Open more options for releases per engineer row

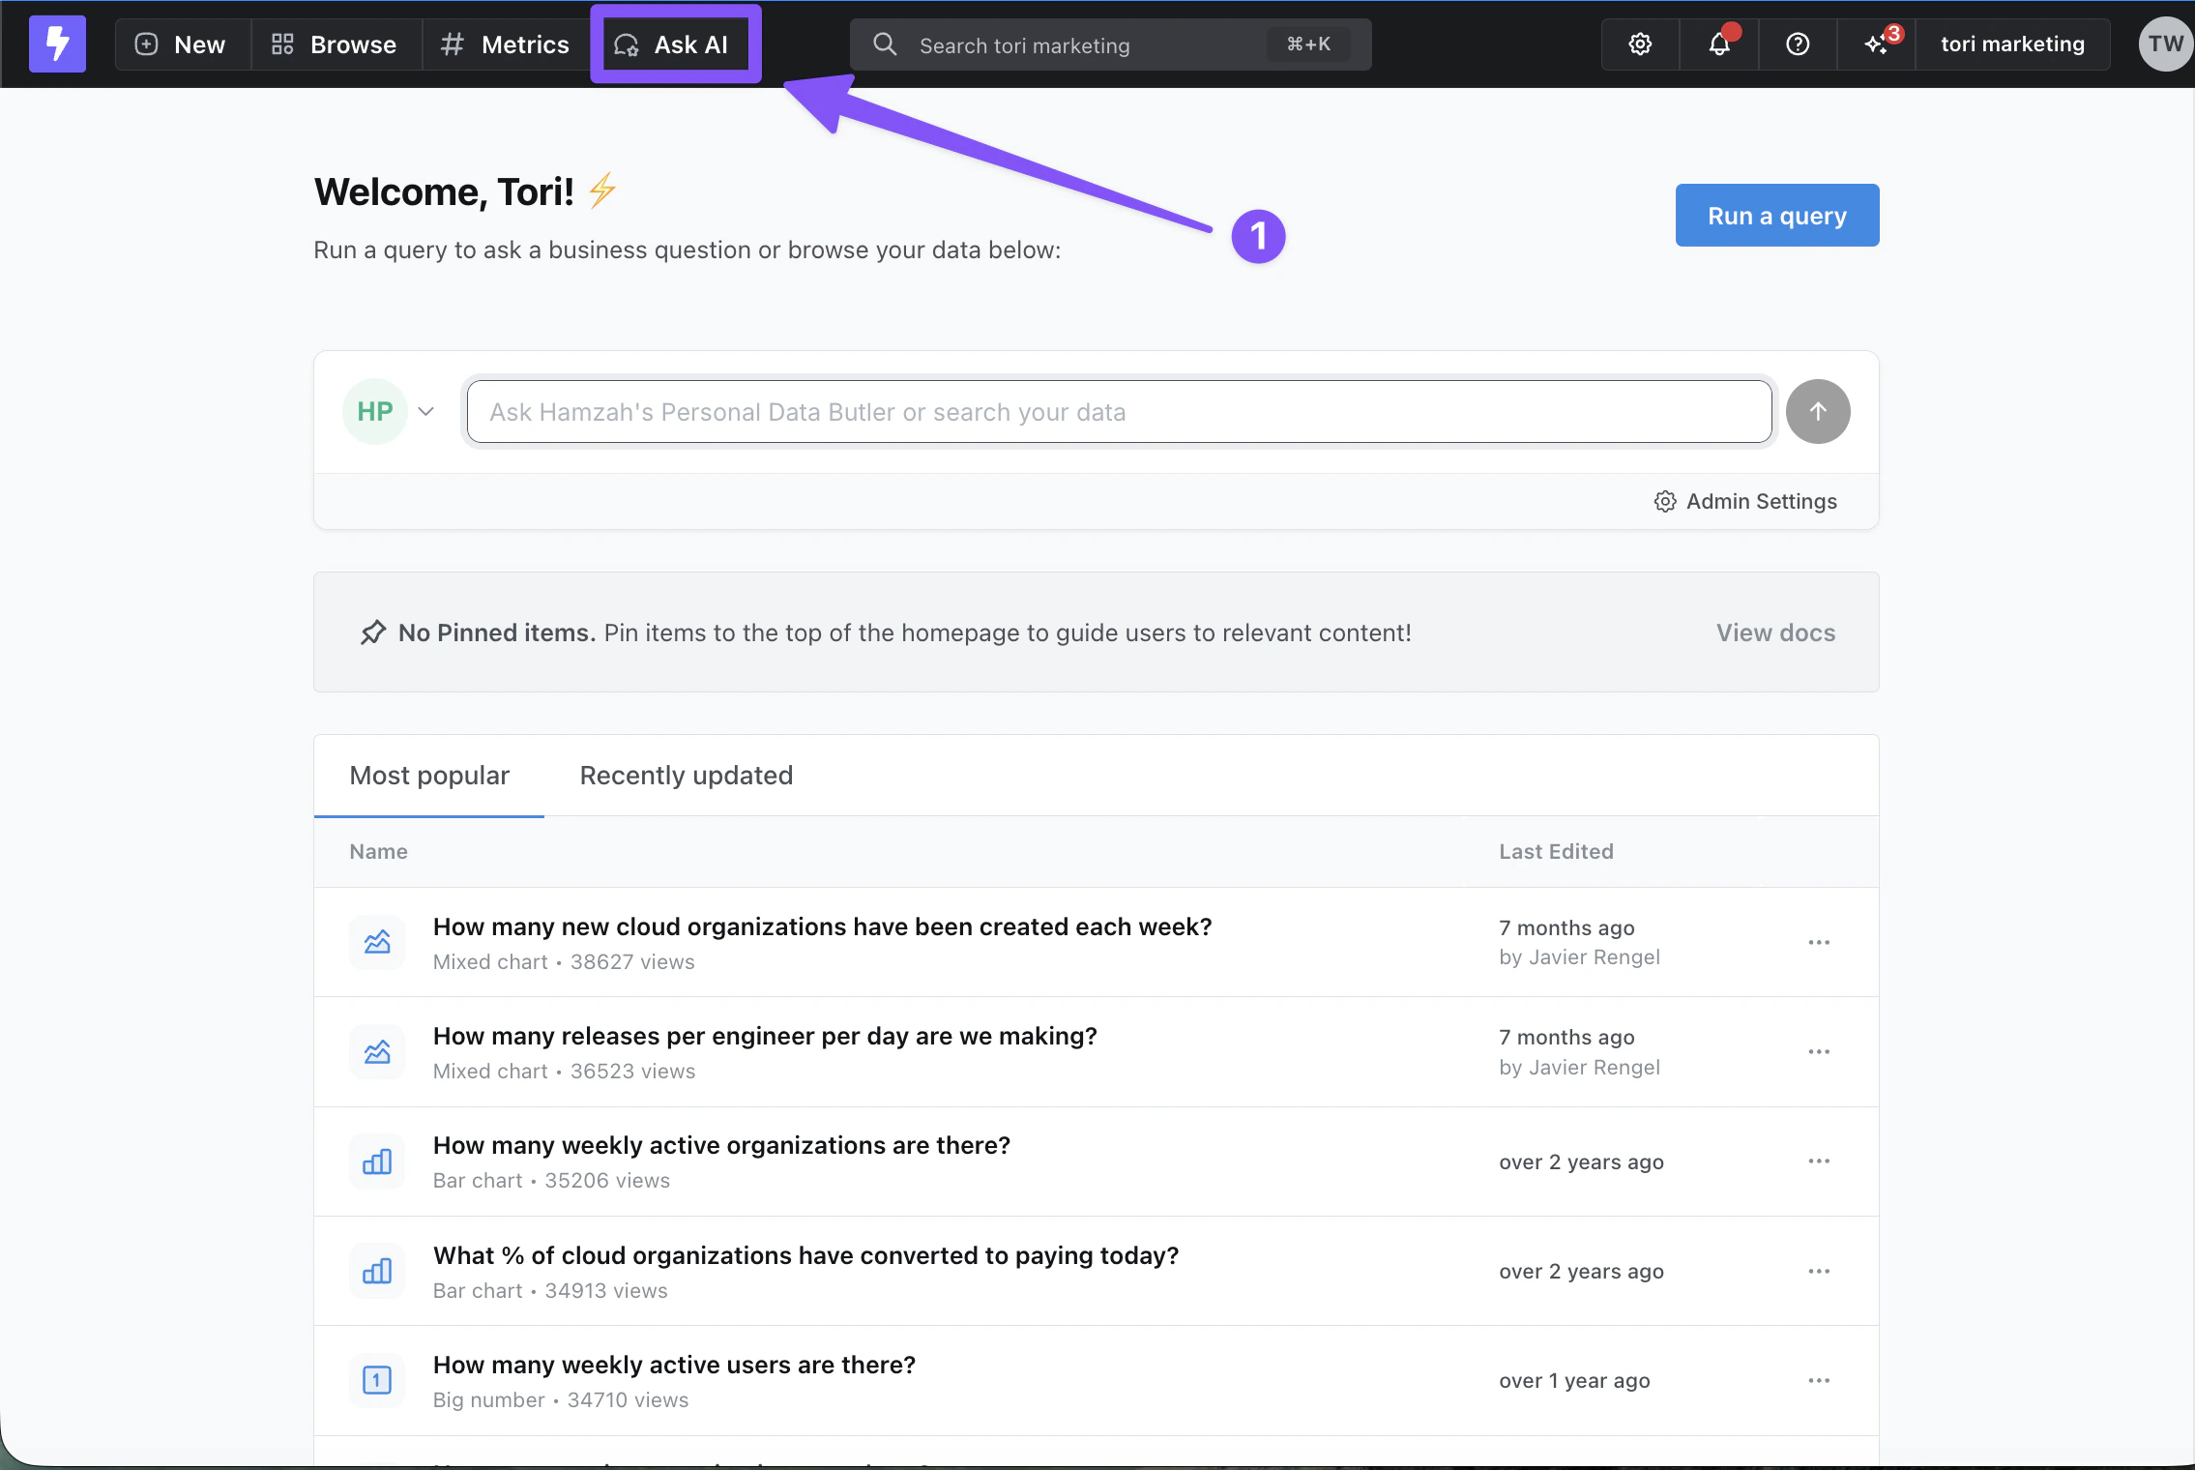1819,1052
